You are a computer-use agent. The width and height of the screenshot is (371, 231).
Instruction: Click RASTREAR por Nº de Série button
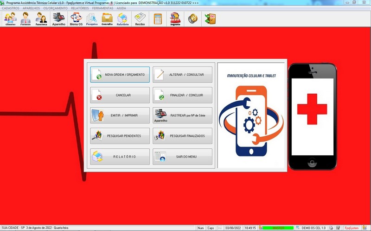click(182, 115)
